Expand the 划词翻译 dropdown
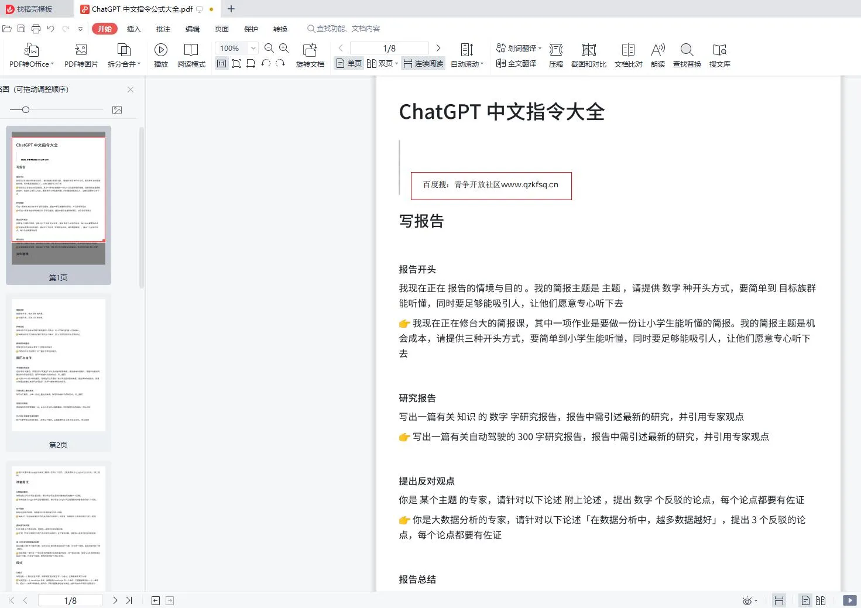This screenshot has height=608, width=861. (x=540, y=48)
